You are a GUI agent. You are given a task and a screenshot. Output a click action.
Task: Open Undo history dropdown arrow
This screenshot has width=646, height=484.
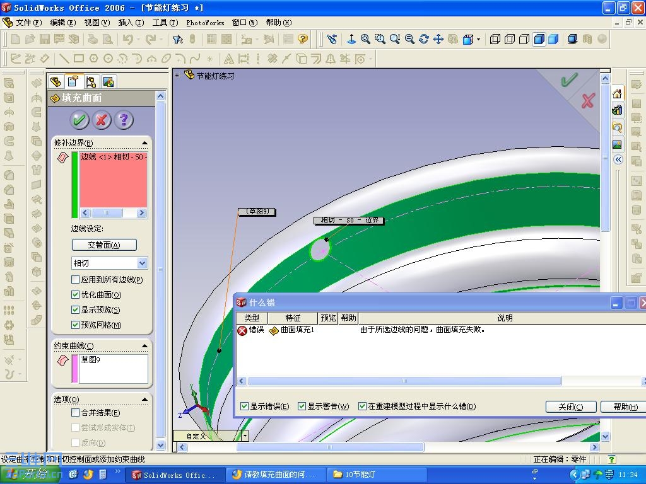point(138,40)
